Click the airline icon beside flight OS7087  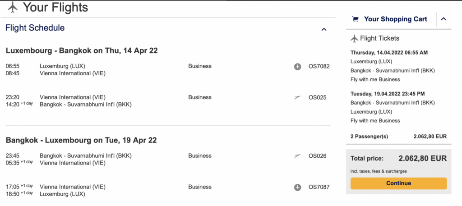click(x=297, y=187)
